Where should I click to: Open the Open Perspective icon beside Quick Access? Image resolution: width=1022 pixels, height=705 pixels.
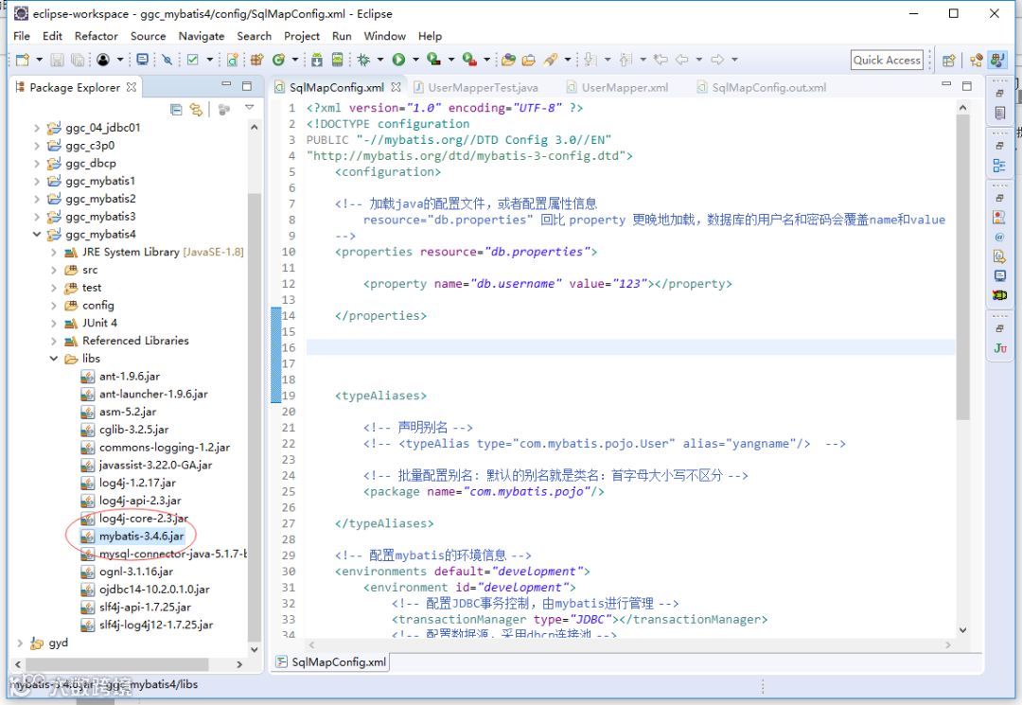(x=948, y=60)
